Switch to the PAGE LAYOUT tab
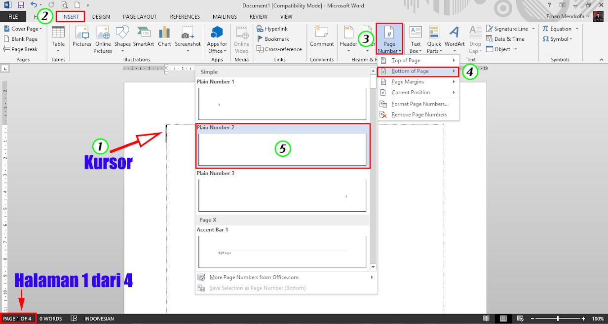Image resolution: width=608 pixels, height=324 pixels. pos(140,17)
